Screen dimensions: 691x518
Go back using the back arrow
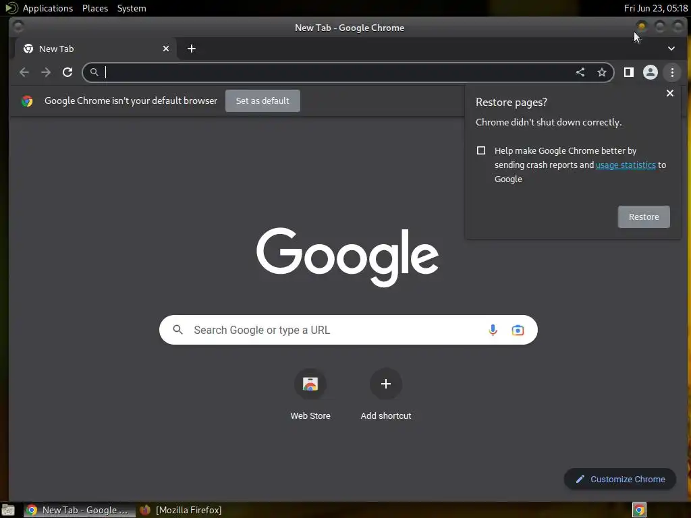click(x=24, y=72)
